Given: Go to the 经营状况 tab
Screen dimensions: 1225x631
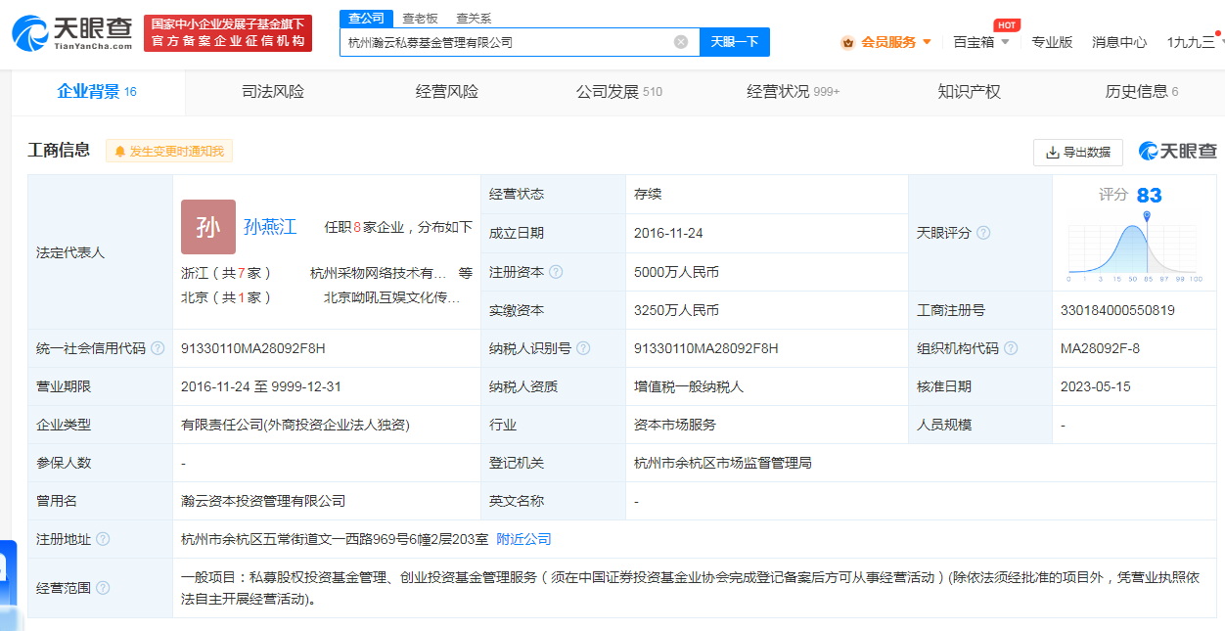Looking at the screenshot, I should (794, 92).
